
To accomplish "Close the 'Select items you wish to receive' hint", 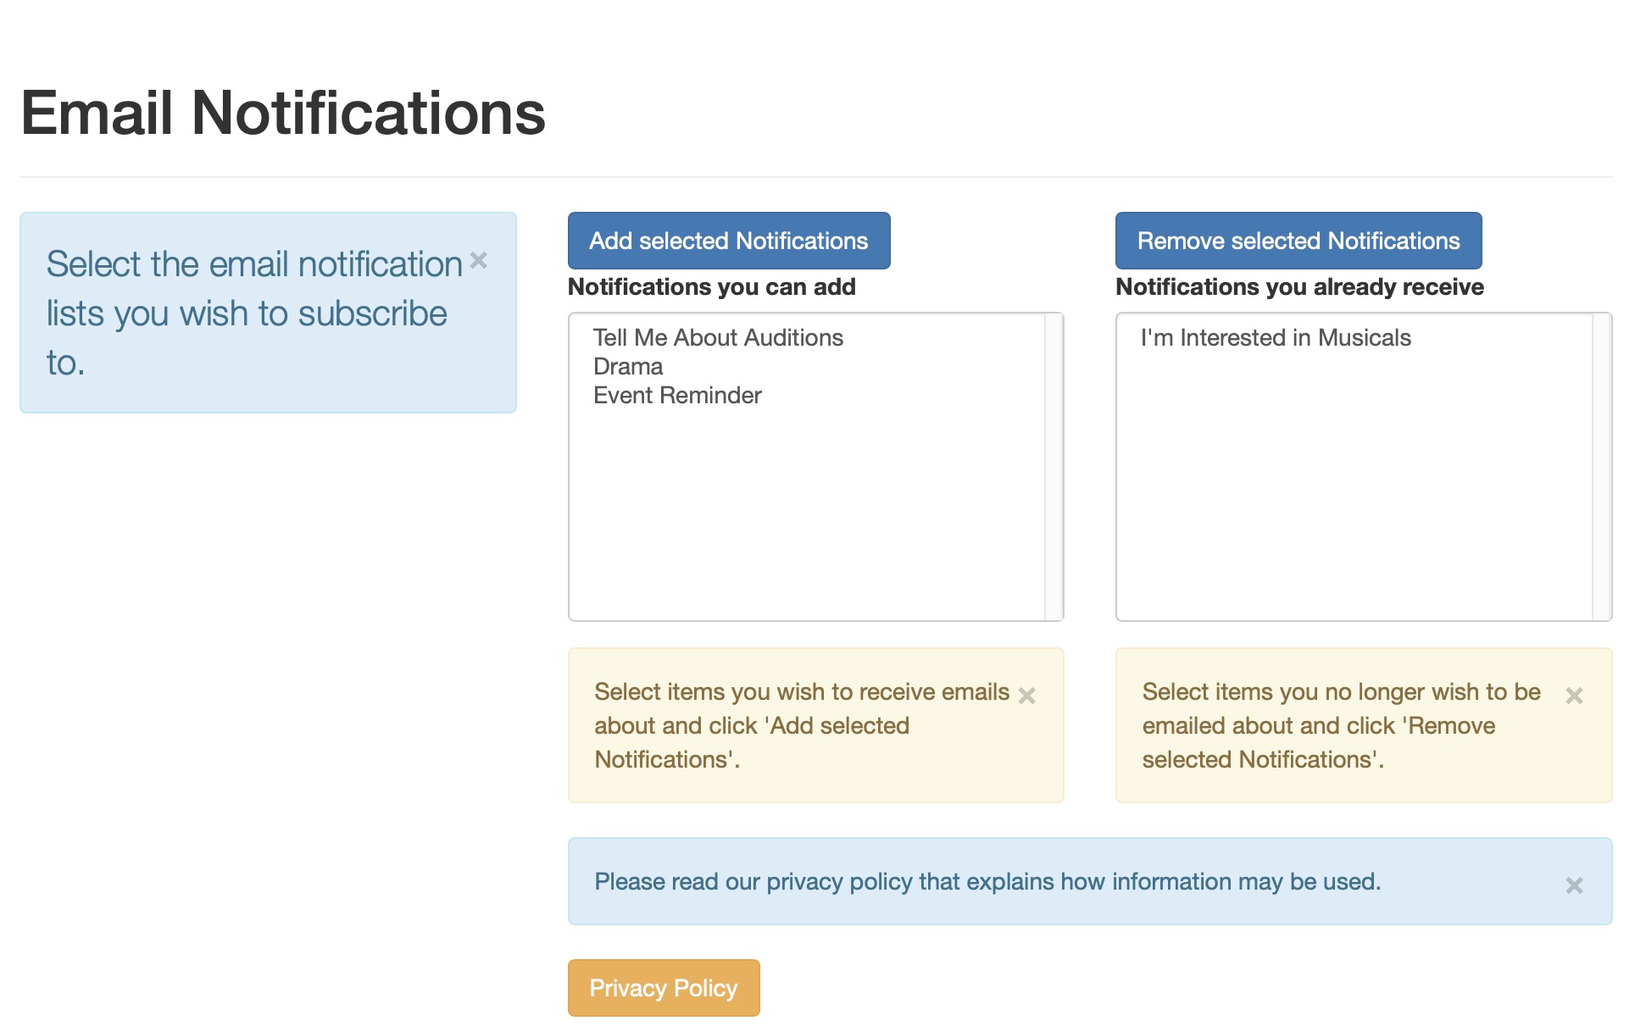I will click(x=1026, y=696).
